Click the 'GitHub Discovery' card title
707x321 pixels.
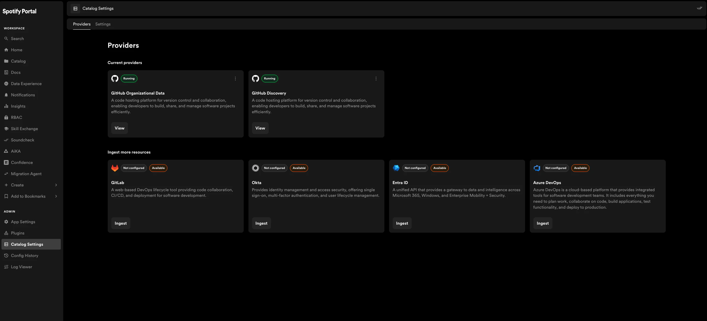[269, 93]
